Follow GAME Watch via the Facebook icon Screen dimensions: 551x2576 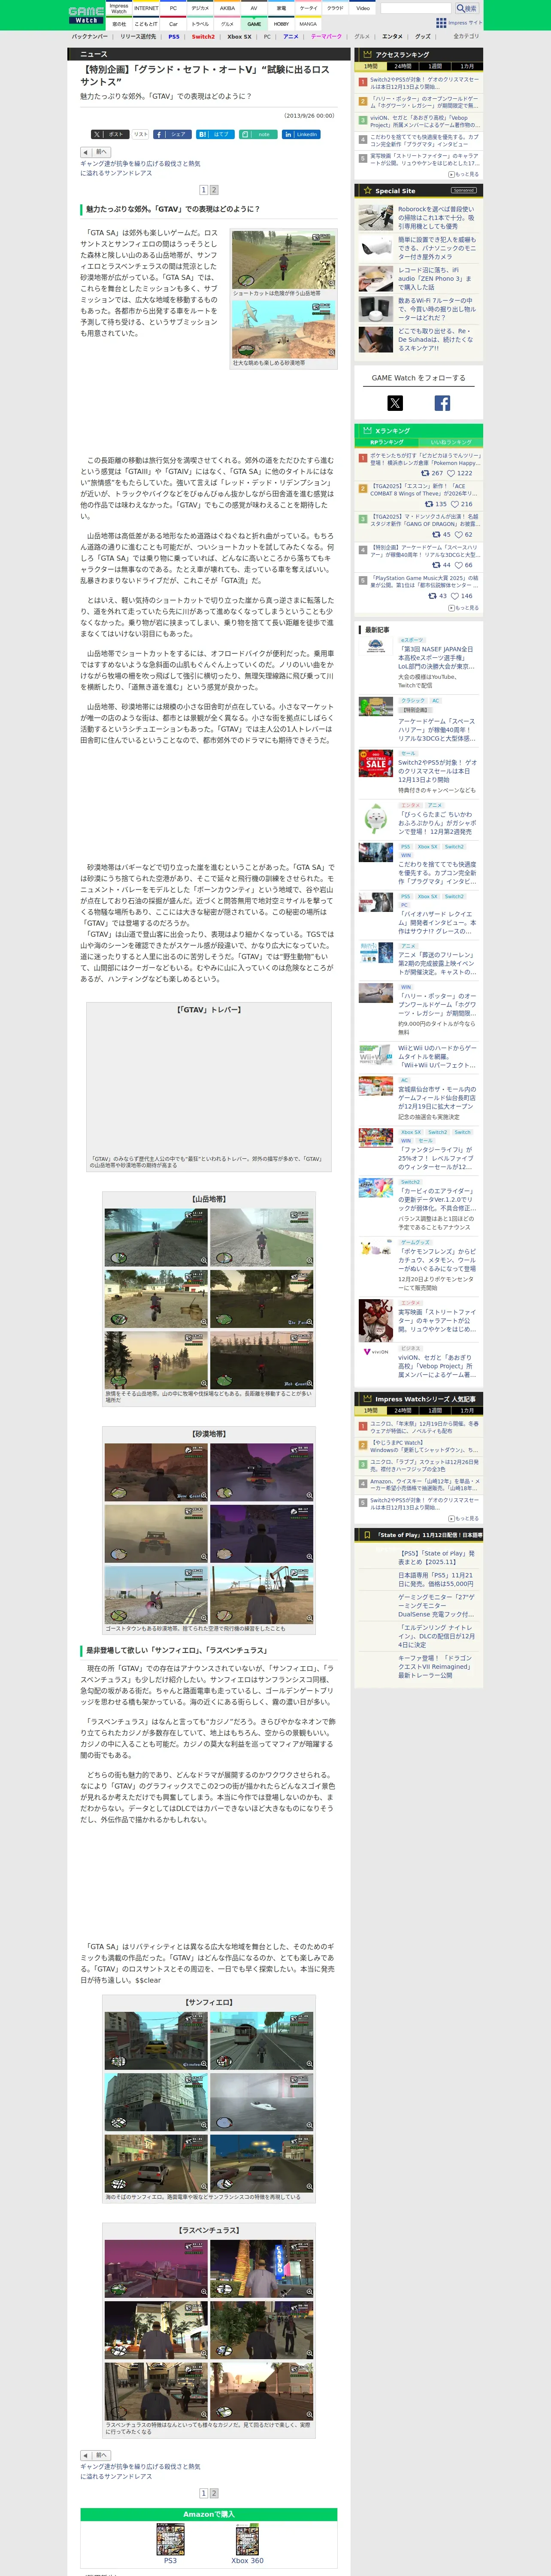pyautogui.click(x=442, y=403)
